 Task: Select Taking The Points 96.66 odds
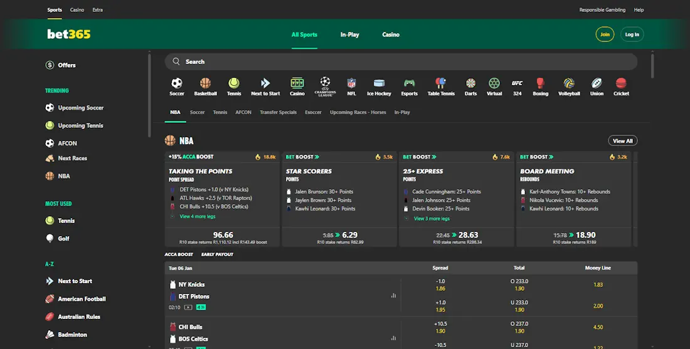tap(223, 237)
